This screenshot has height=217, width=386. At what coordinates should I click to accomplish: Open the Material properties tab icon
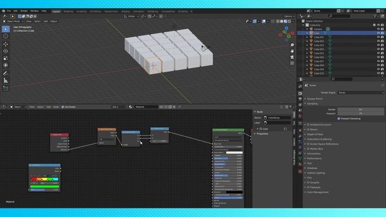point(300,165)
